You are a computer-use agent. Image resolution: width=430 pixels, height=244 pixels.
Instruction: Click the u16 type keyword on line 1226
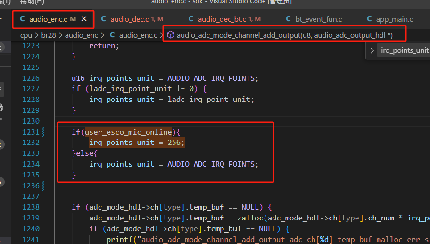(78, 78)
